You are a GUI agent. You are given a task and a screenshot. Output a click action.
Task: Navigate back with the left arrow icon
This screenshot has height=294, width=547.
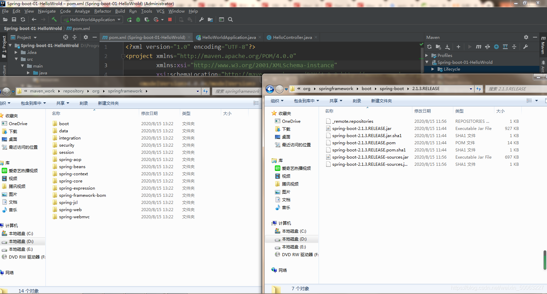pos(34,20)
